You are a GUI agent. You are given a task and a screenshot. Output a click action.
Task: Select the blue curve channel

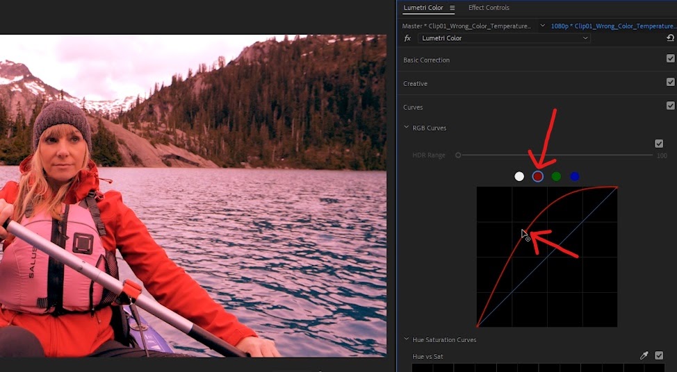pyautogui.click(x=575, y=176)
